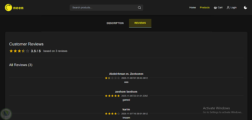Viewport: 252px width, 120px height.
Task: Click the Cart link text
Action: coord(220,8)
